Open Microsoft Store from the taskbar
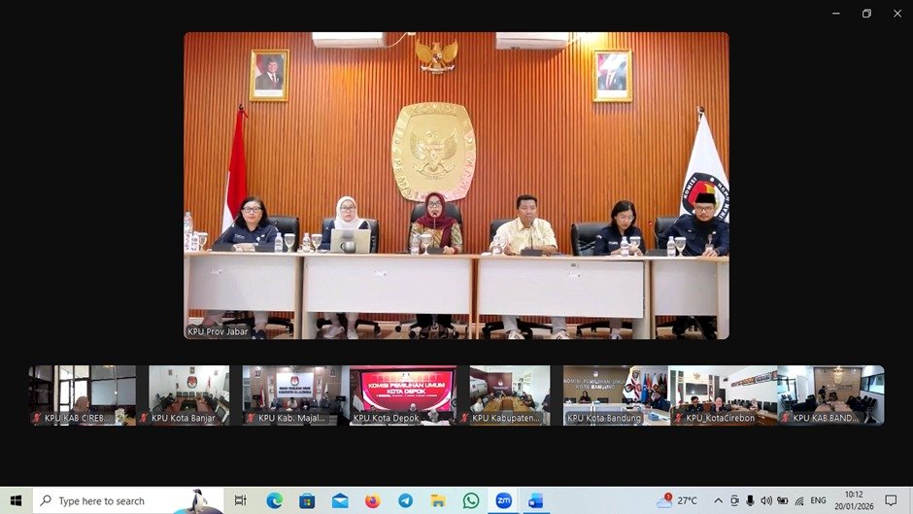This screenshot has width=913, height=514. click(307, 500)
